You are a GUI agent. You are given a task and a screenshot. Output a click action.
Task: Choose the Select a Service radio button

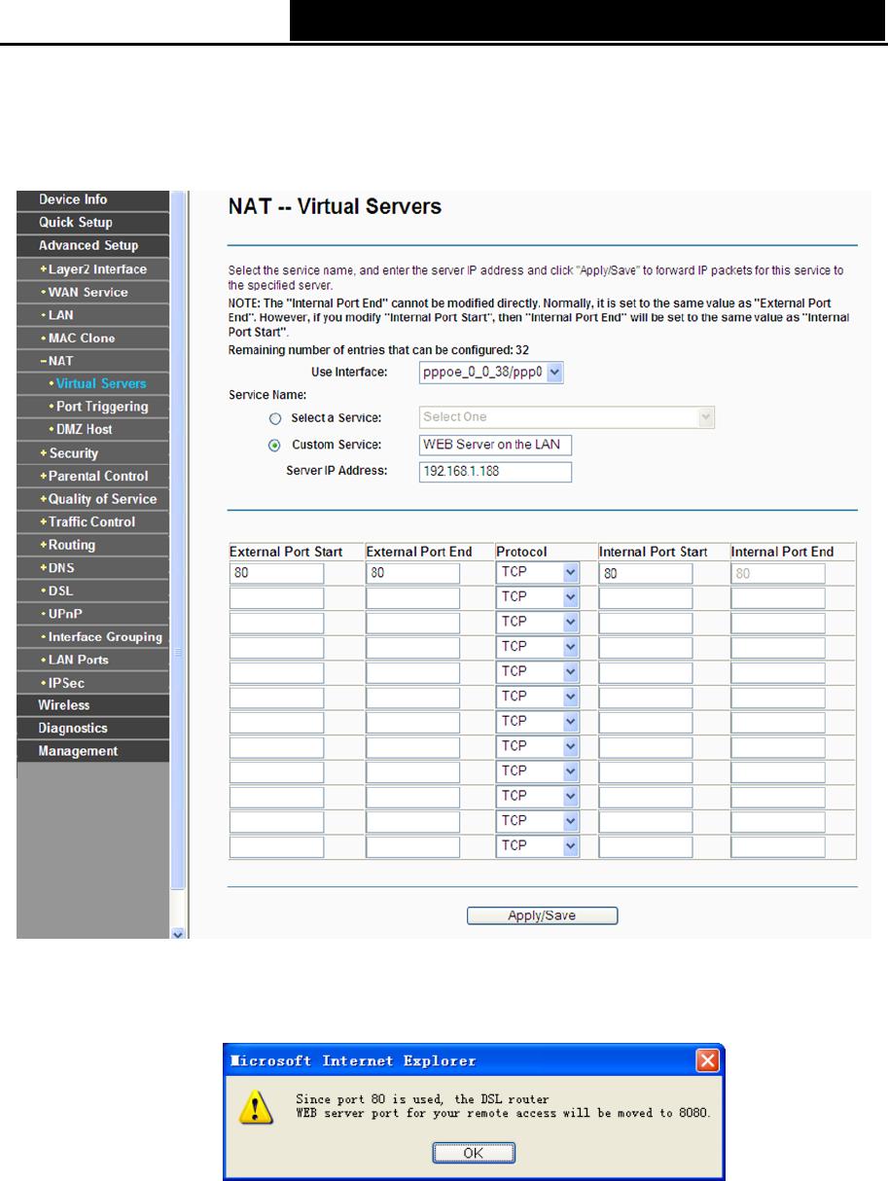pyautogui.click(x=275, y=418)
